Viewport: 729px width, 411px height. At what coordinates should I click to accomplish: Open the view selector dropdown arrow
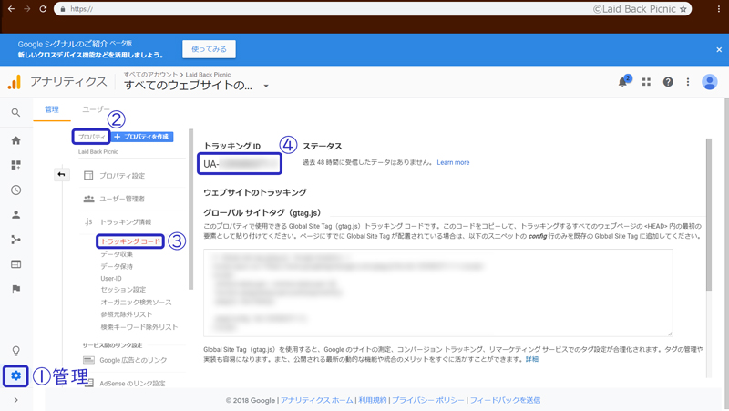pyautogui.click(x=266, y=86)
